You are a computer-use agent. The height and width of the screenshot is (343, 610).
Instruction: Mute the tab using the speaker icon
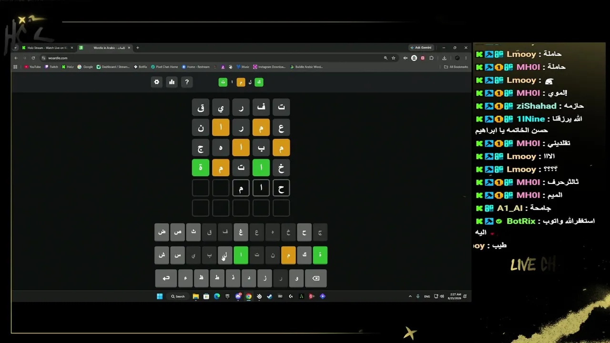pos(406,58)
